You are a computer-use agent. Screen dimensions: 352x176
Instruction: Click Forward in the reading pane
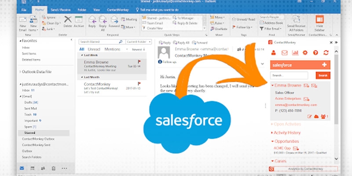click(x=200, y=43)
